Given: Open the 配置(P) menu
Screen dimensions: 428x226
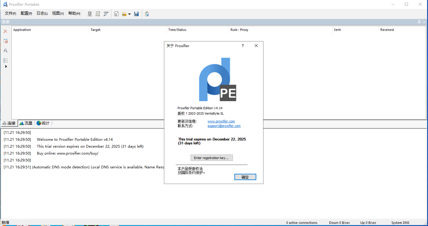Looking at the screenshot, I should pos(26,14).
